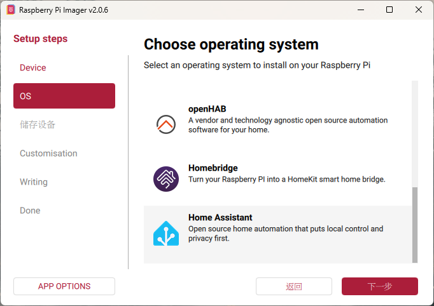
Task: Select the highlighted OS setup step
Action: click(x=64, y=96)
